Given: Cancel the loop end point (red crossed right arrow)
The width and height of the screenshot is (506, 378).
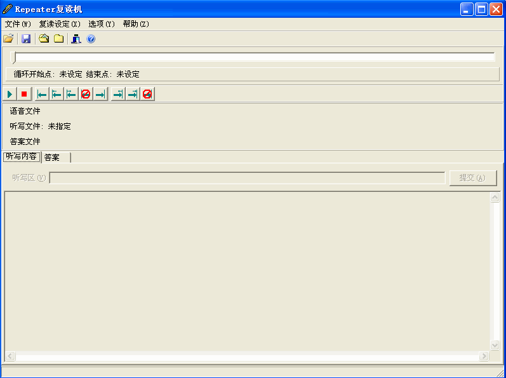Looking at the screenshot, I should [x=147, y=94].
